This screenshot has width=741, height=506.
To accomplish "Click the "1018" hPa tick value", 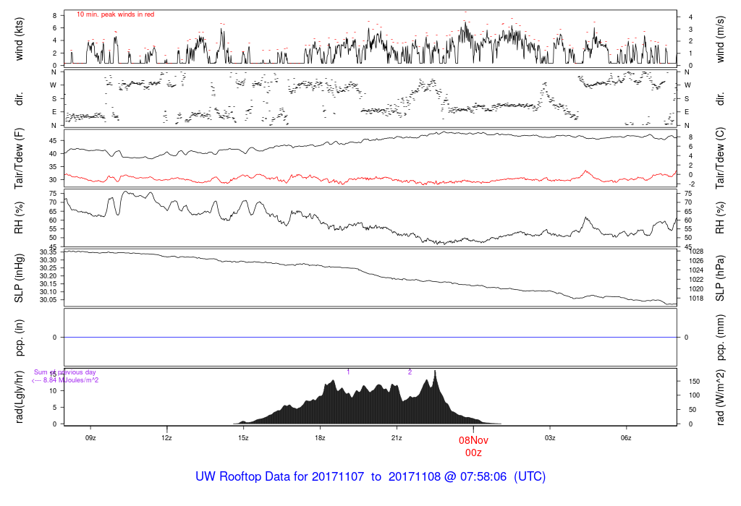I will click(696, 299).
